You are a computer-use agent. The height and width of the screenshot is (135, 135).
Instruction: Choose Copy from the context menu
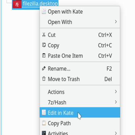(80, 45)
